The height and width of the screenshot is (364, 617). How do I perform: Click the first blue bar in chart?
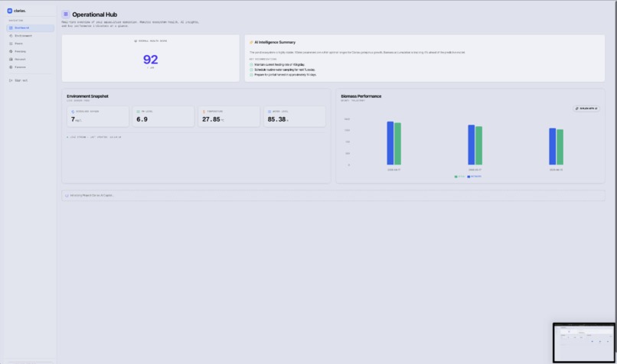390,143
